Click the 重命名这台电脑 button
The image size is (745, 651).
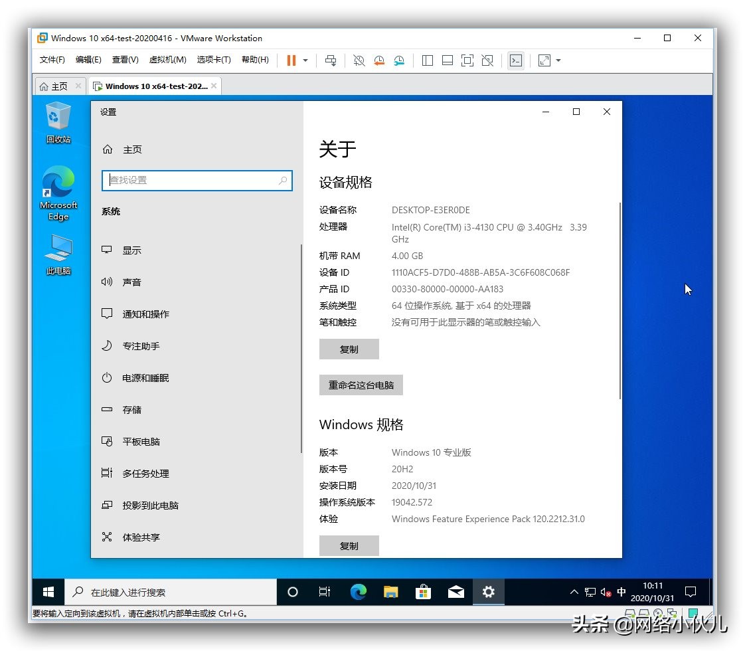coord(361,385)
